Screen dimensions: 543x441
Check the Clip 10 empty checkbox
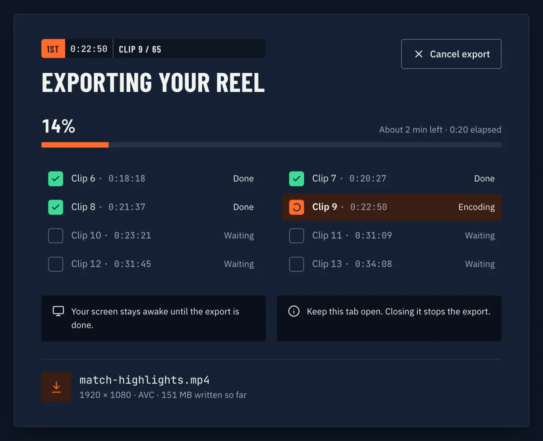(56, 236)
